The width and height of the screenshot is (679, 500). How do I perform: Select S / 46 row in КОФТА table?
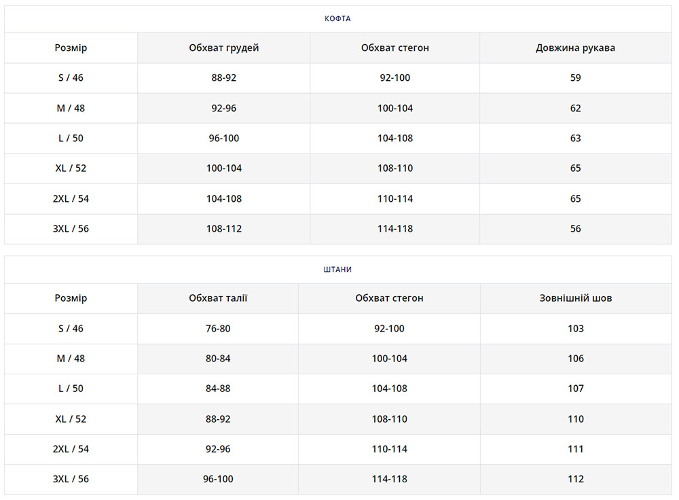point(71,78)
